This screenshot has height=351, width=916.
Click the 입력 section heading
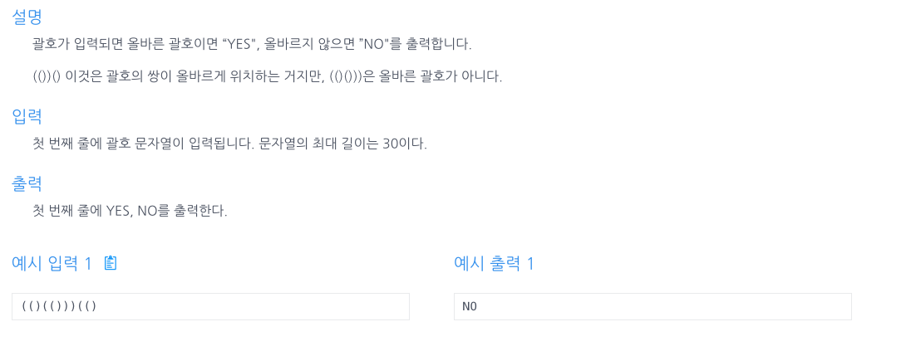click(x=27, y=117)
